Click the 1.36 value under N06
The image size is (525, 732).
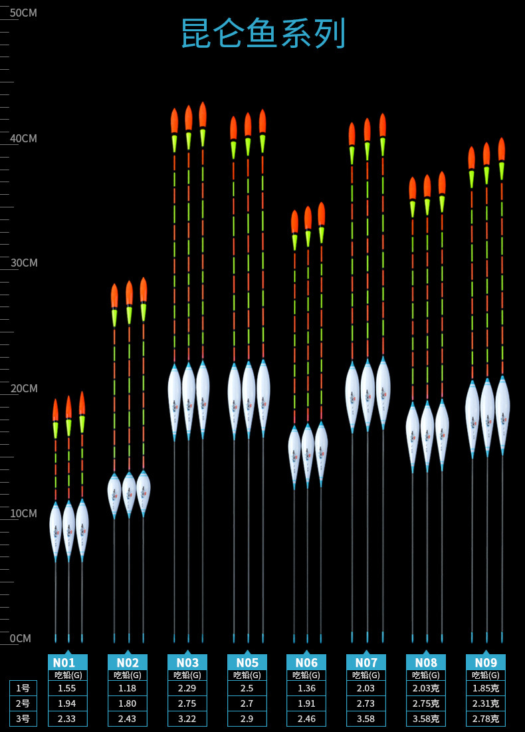(x=306, y=688)
